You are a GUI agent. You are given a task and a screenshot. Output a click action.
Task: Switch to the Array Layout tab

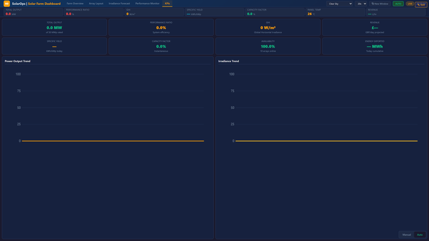point(96,4)
